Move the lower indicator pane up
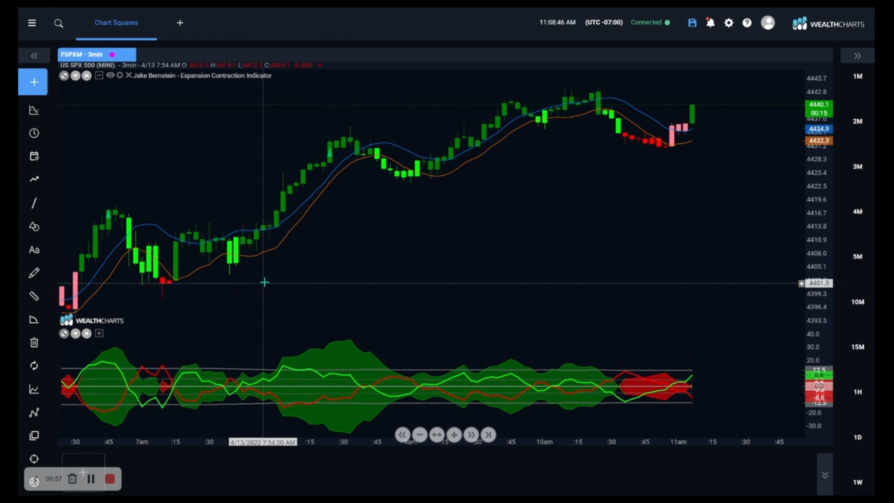This screenshot has width=894, height=503. tap(87, 333)
